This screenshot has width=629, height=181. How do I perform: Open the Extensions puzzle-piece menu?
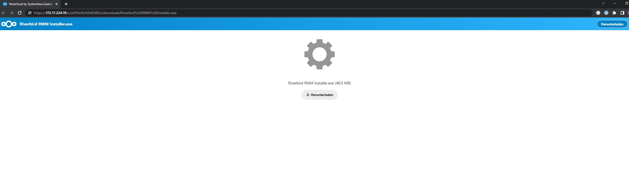pos(614,13)
